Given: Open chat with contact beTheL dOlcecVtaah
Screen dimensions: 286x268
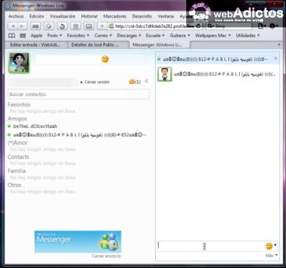Looking at the screenshot, I should click(35, 126).
